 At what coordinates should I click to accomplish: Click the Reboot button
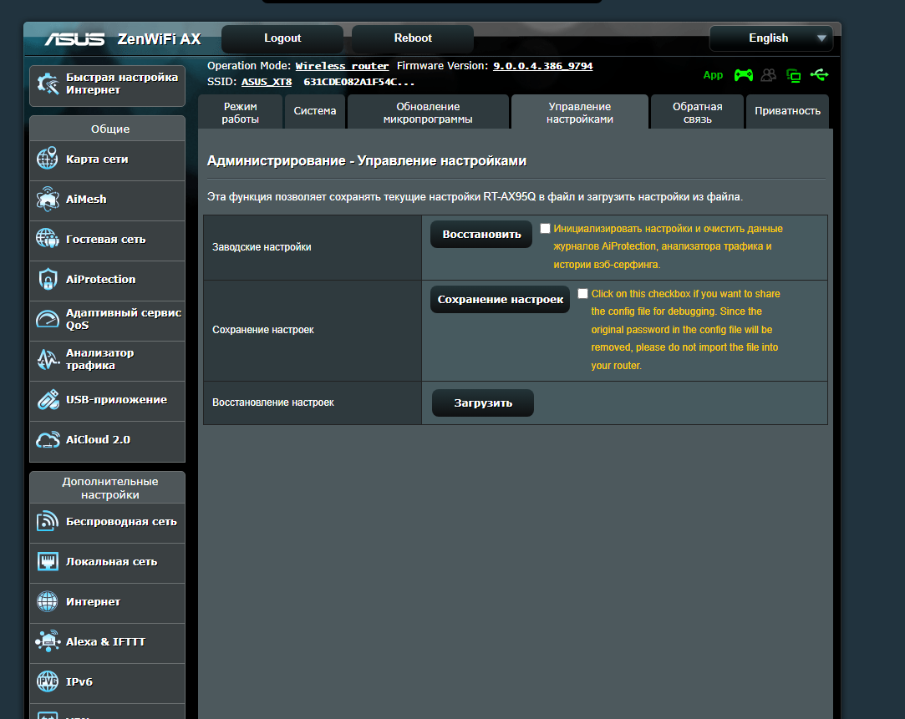[413, 38]
